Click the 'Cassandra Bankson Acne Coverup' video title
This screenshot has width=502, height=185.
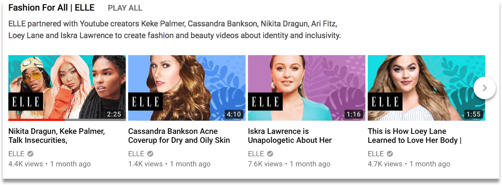pos(179,136)
